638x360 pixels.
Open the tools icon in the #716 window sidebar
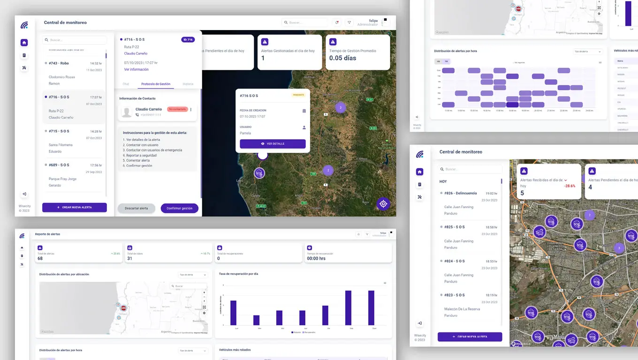(x=24, y=68)
